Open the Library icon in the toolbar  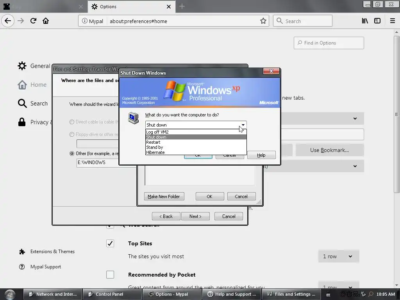pyautogui.click(x=365, y=21)
